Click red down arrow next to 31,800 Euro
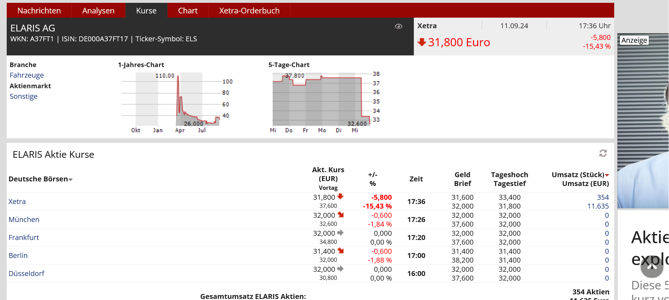Image resolution: width=669 pixels, height=300 pixels. point(421,42)
